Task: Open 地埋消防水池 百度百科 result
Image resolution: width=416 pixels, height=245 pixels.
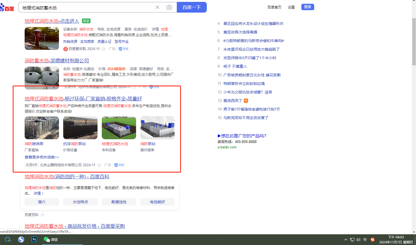Action: click(x=67, y=177)
